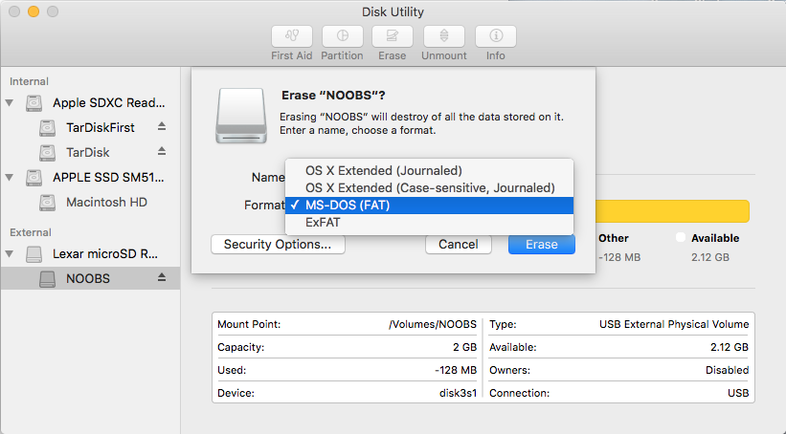Screen dimensions: 786x434
Task: Click the Available legend dot
Action: click(681, 237)
